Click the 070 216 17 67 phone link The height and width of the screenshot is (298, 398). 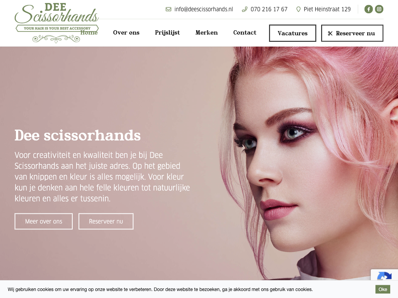[x=269, y=9]
